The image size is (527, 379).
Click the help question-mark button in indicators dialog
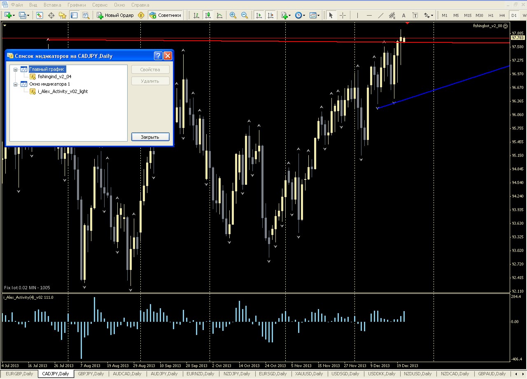[158, 56]
